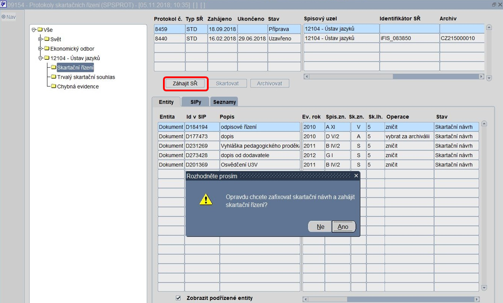Open the Seznamy tab
503x303 pixels.
pos(224,102)
